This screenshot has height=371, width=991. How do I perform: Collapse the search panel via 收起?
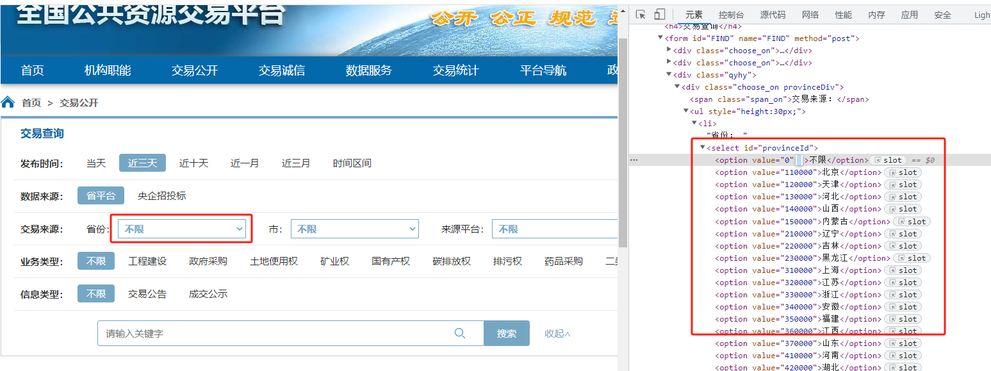tap(557, 333)
